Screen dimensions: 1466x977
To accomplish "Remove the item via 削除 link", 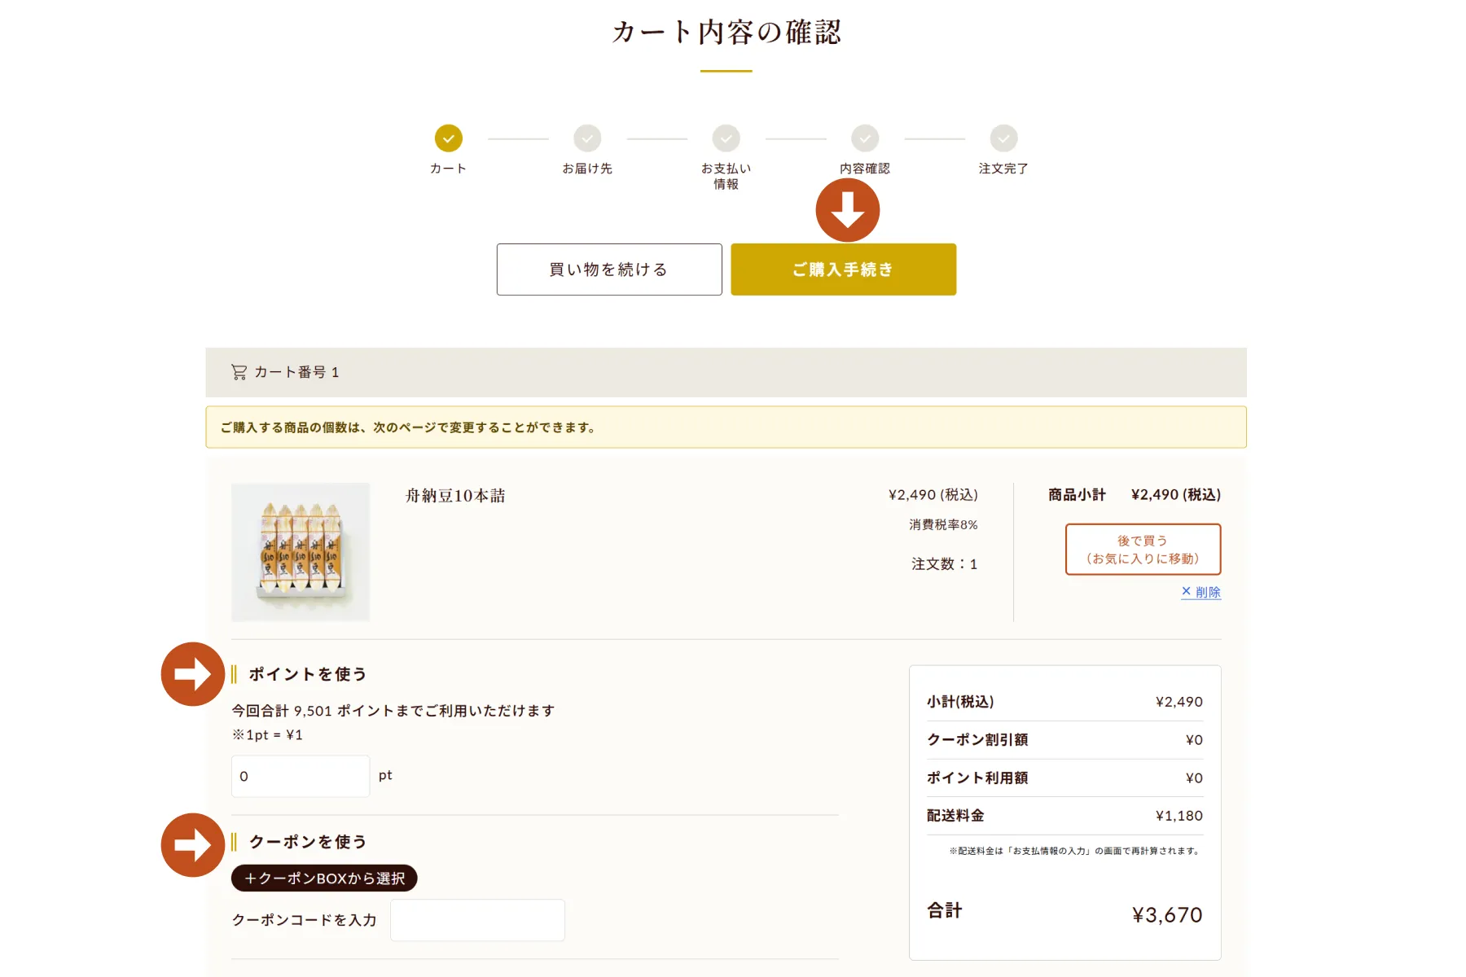I will [x=1201, y=592].
